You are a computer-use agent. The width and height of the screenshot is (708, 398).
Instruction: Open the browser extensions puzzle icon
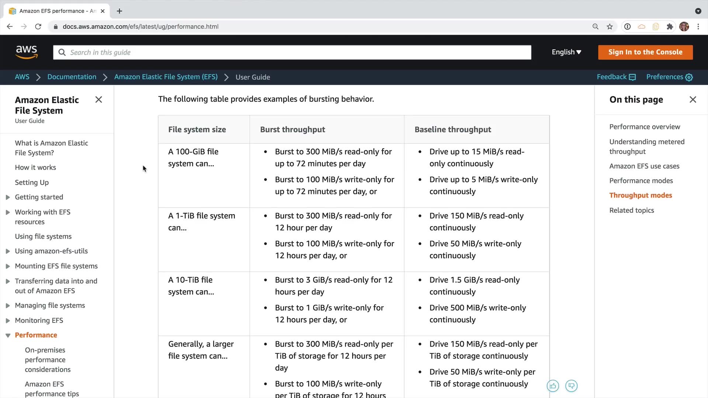670,27
